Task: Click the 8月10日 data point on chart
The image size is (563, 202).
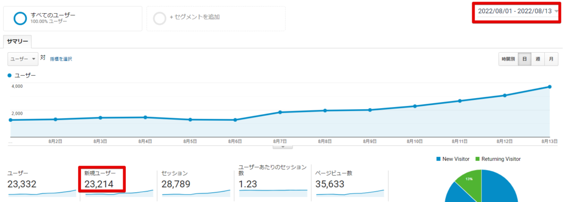Action: pos(415,106)
